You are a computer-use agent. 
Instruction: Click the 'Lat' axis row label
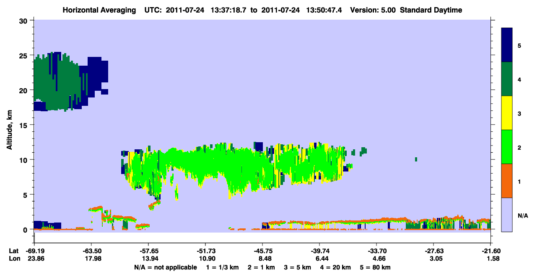pyautogui.click(x=13, y=251)
